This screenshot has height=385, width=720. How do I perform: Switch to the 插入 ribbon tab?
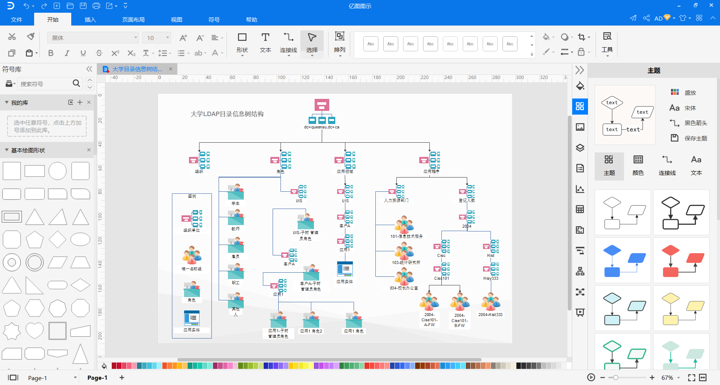click(x=90, y=19)
